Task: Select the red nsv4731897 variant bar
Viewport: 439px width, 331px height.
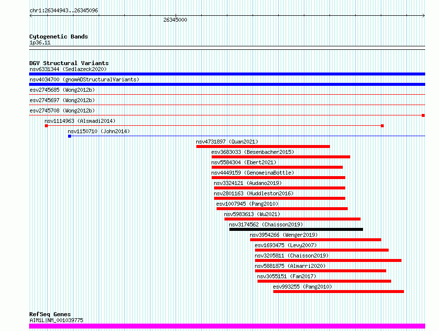Action: click(x=263, y=147)
